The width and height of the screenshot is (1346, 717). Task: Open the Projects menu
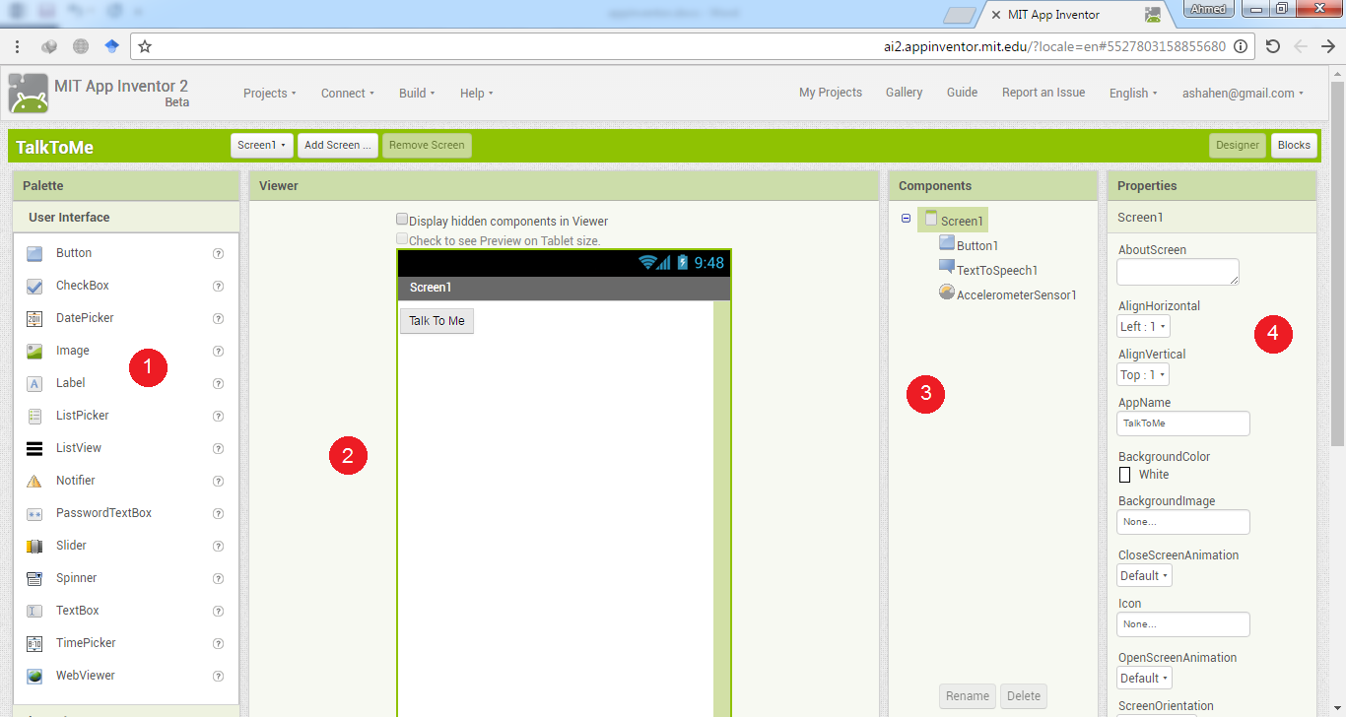(x=270, y=94)
